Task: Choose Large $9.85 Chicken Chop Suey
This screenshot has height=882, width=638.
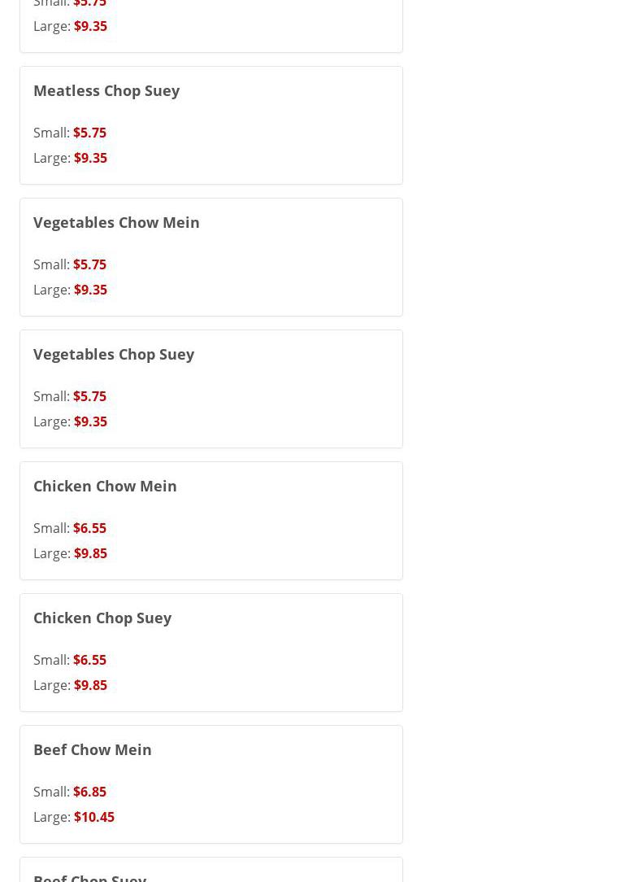Action: pyautogui.click(x=70, y=685)
